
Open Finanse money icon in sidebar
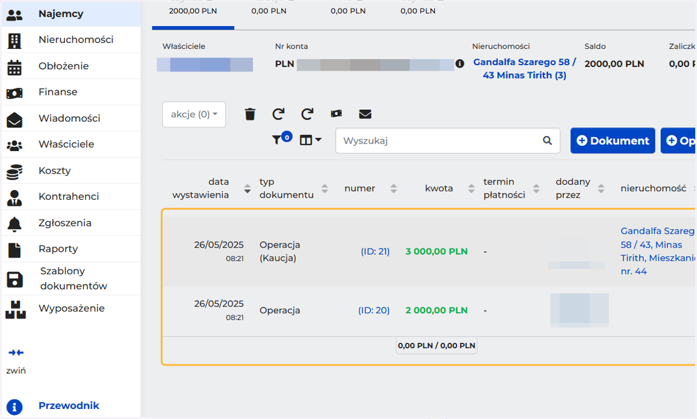tap(15, 92)
